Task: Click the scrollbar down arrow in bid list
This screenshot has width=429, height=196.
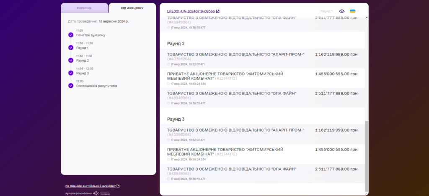Action: [x=367, y=193]
